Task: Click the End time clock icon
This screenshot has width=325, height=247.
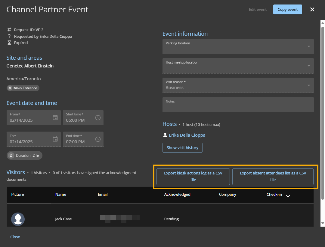Action: pyautogui.click(x=98, y=139)
